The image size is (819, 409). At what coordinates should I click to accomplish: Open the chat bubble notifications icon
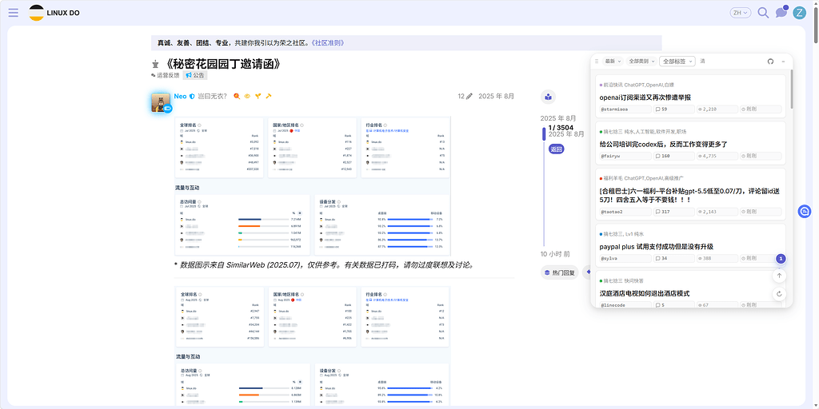[781, 13]
